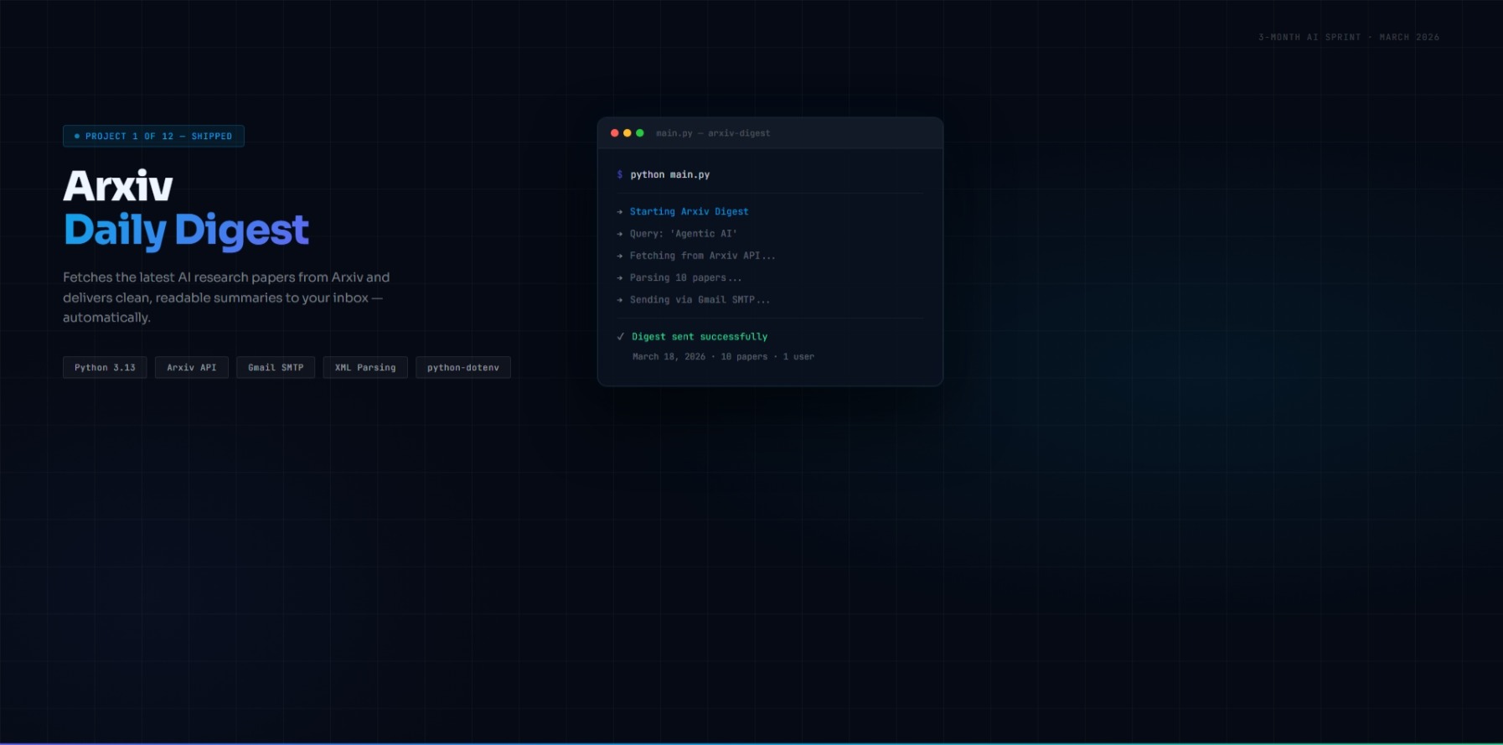Click the red close dot on the terminal window

coord(615,133)
